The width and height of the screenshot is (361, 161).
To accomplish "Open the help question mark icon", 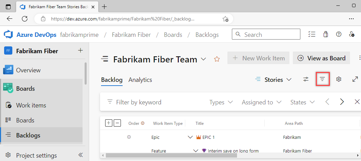I will tap(339, 34).
